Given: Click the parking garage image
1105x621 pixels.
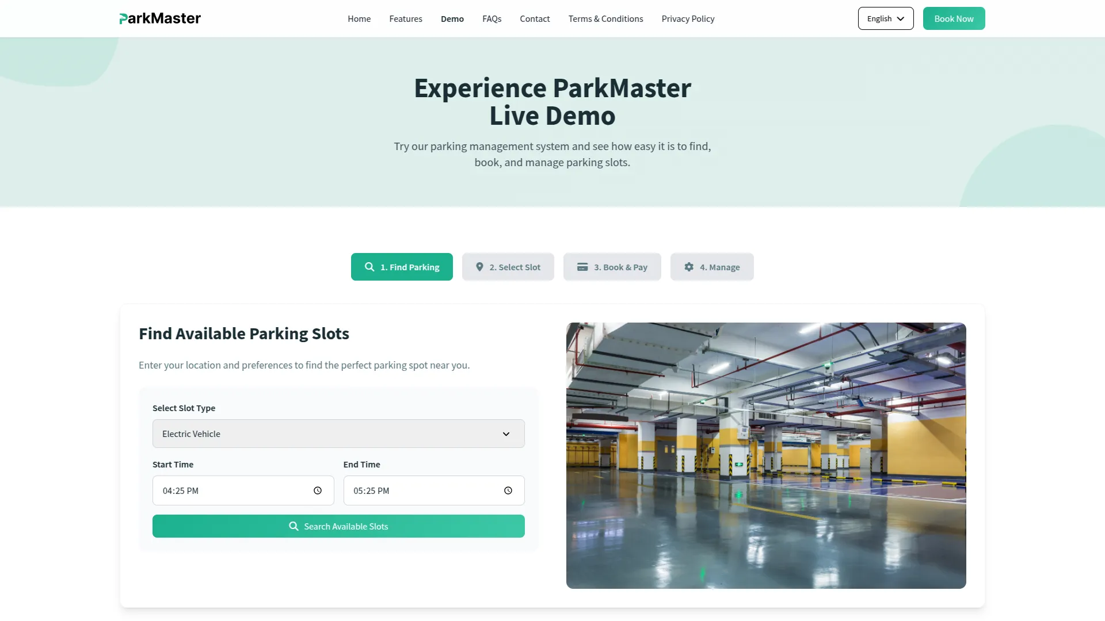Looking at the screenshot, I should (765, 455).
